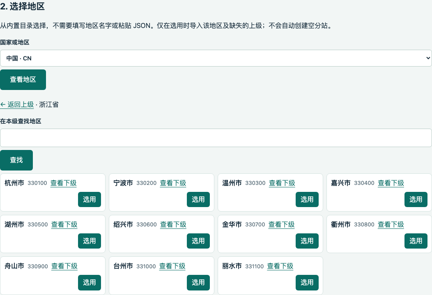Select 选用 for 嘉兴市
Screen dimensions: 432x295
pos(416,199)
